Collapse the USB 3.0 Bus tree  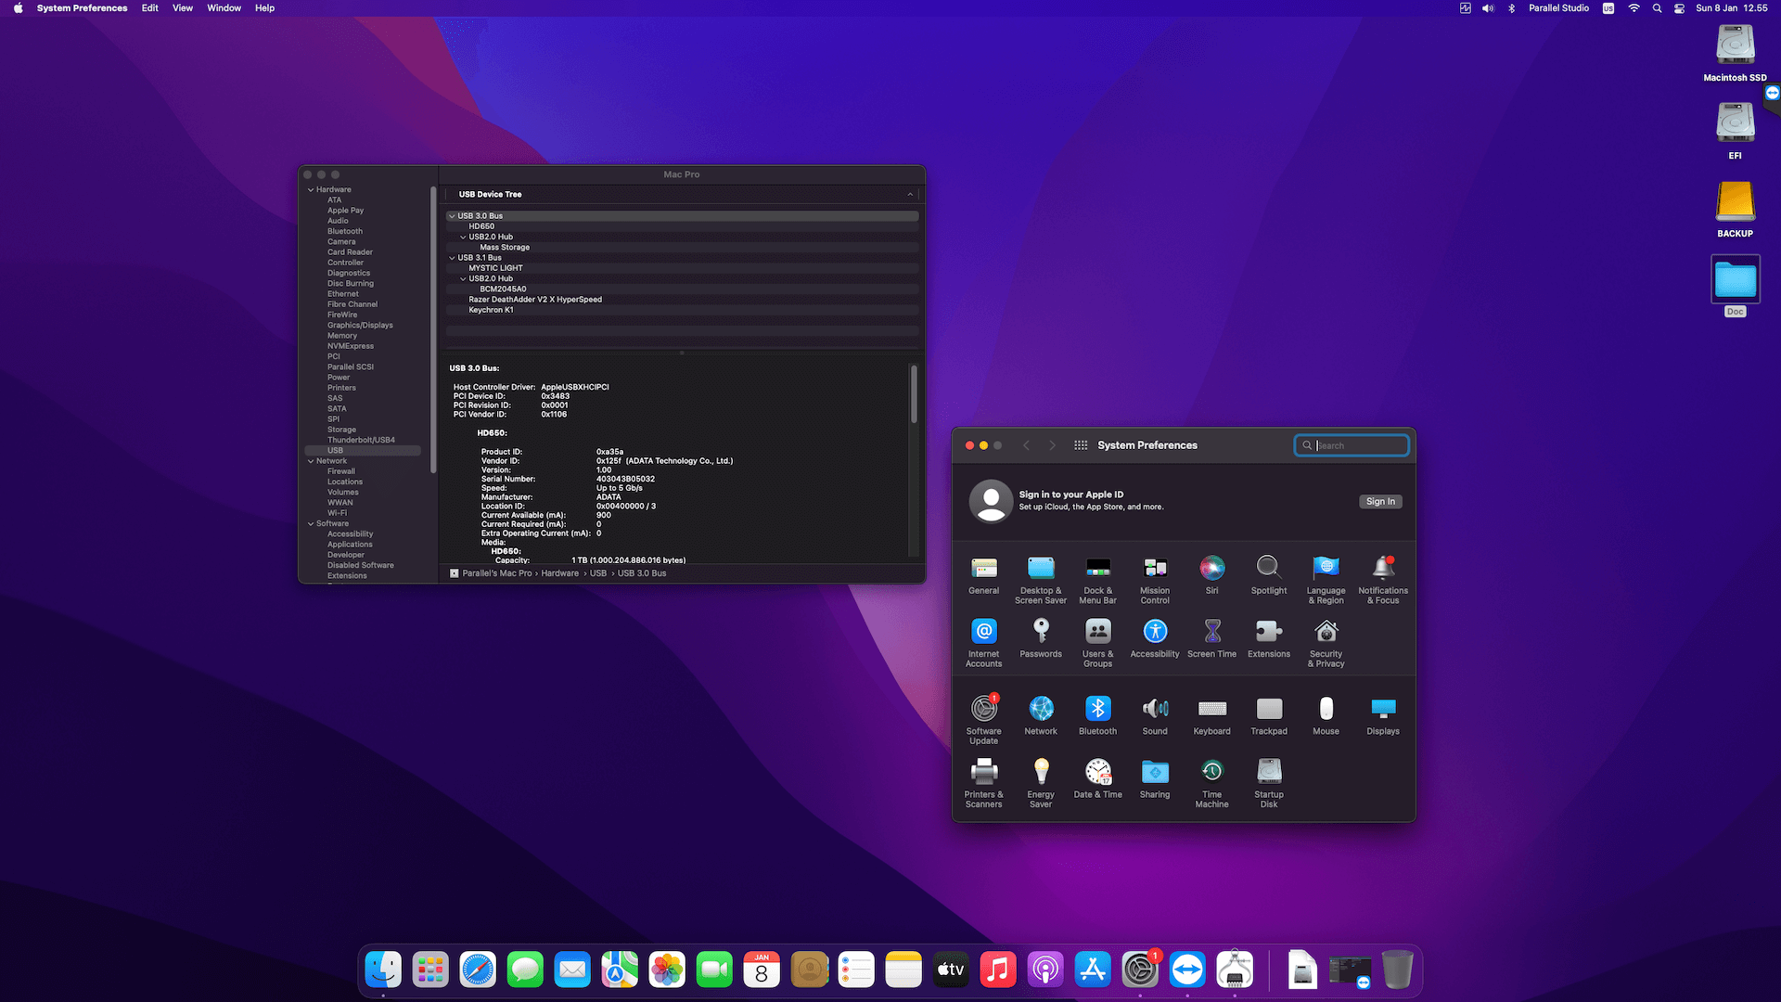pyautogui.click(x=452, y=216)
